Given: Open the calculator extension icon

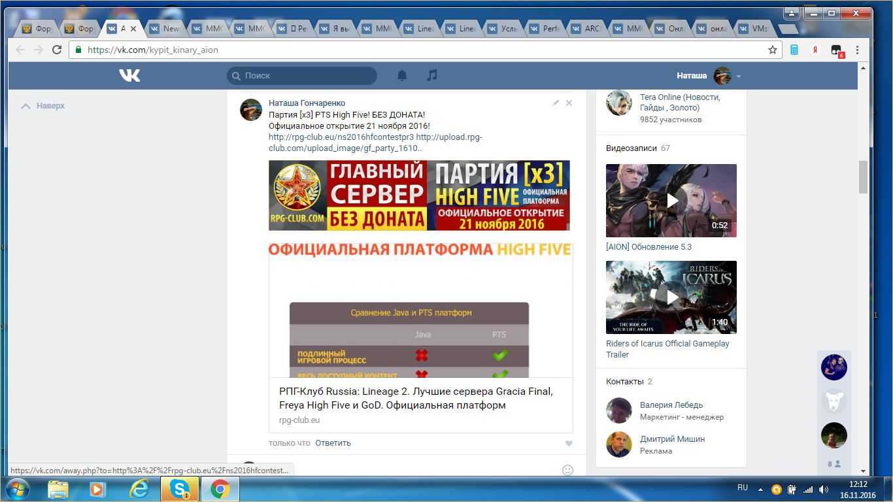Looking at the screenshot, I should 794,50.
